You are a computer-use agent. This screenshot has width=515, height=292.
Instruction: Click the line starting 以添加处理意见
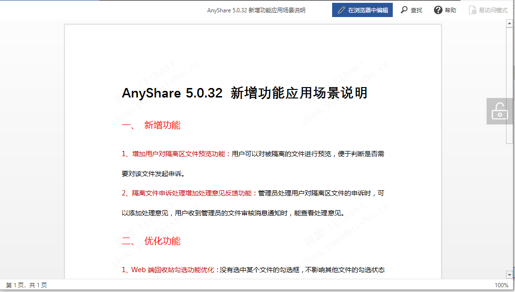point(233,213)
